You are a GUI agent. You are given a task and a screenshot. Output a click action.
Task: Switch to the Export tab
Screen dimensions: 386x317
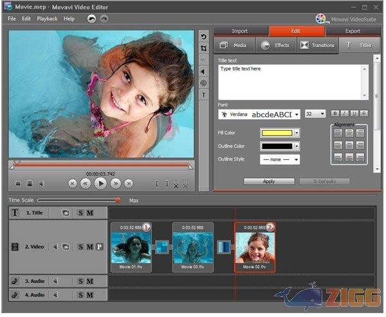[x=353, y=31]
